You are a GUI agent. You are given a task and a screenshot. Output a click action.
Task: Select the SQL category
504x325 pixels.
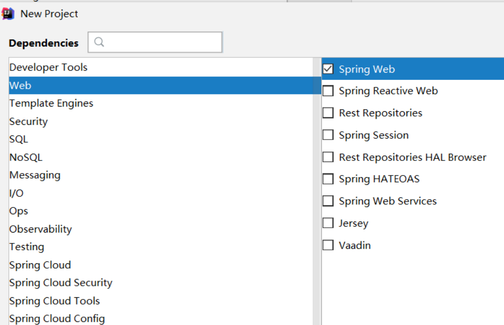point(19,139)
